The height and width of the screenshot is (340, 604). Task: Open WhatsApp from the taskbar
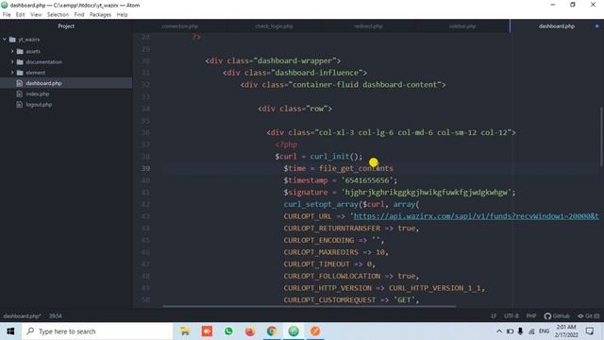(x=228, y=331)
